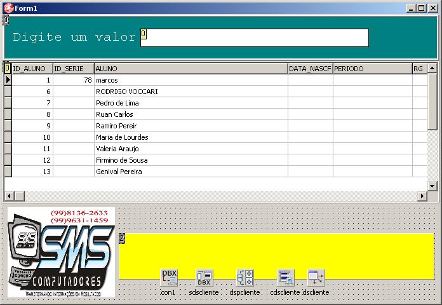442x305 pixels.
Task: Click the SMS Computadores logo image
Action: click(61, 252)
